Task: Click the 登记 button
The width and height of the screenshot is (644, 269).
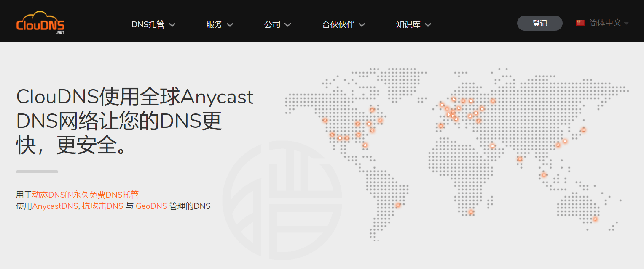Action: [x=539, y=23]
